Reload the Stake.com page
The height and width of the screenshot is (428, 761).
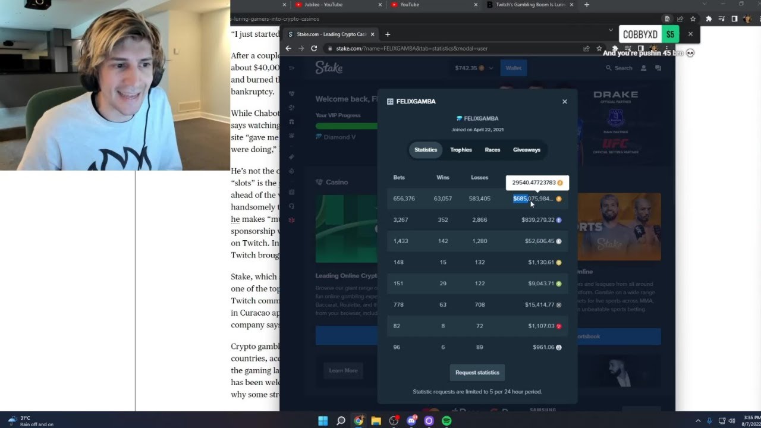click(314, 48)
